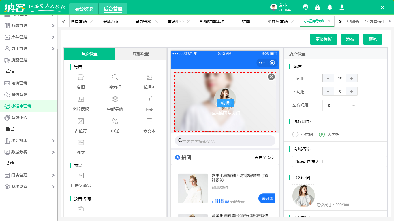Add the 占位符 placeholder component
This screenshot has height=221, width=394.
[81, 126]
